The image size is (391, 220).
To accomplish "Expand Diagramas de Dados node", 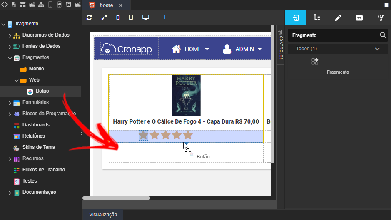I will [x=10, y=36].
